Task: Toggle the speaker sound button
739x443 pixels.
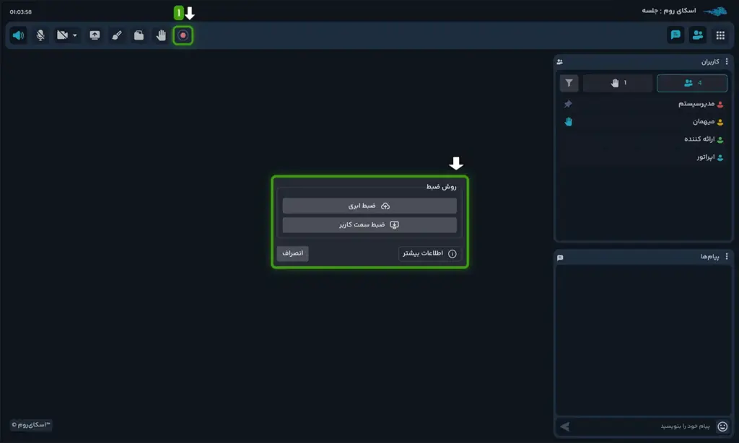Action: (18, 35)
